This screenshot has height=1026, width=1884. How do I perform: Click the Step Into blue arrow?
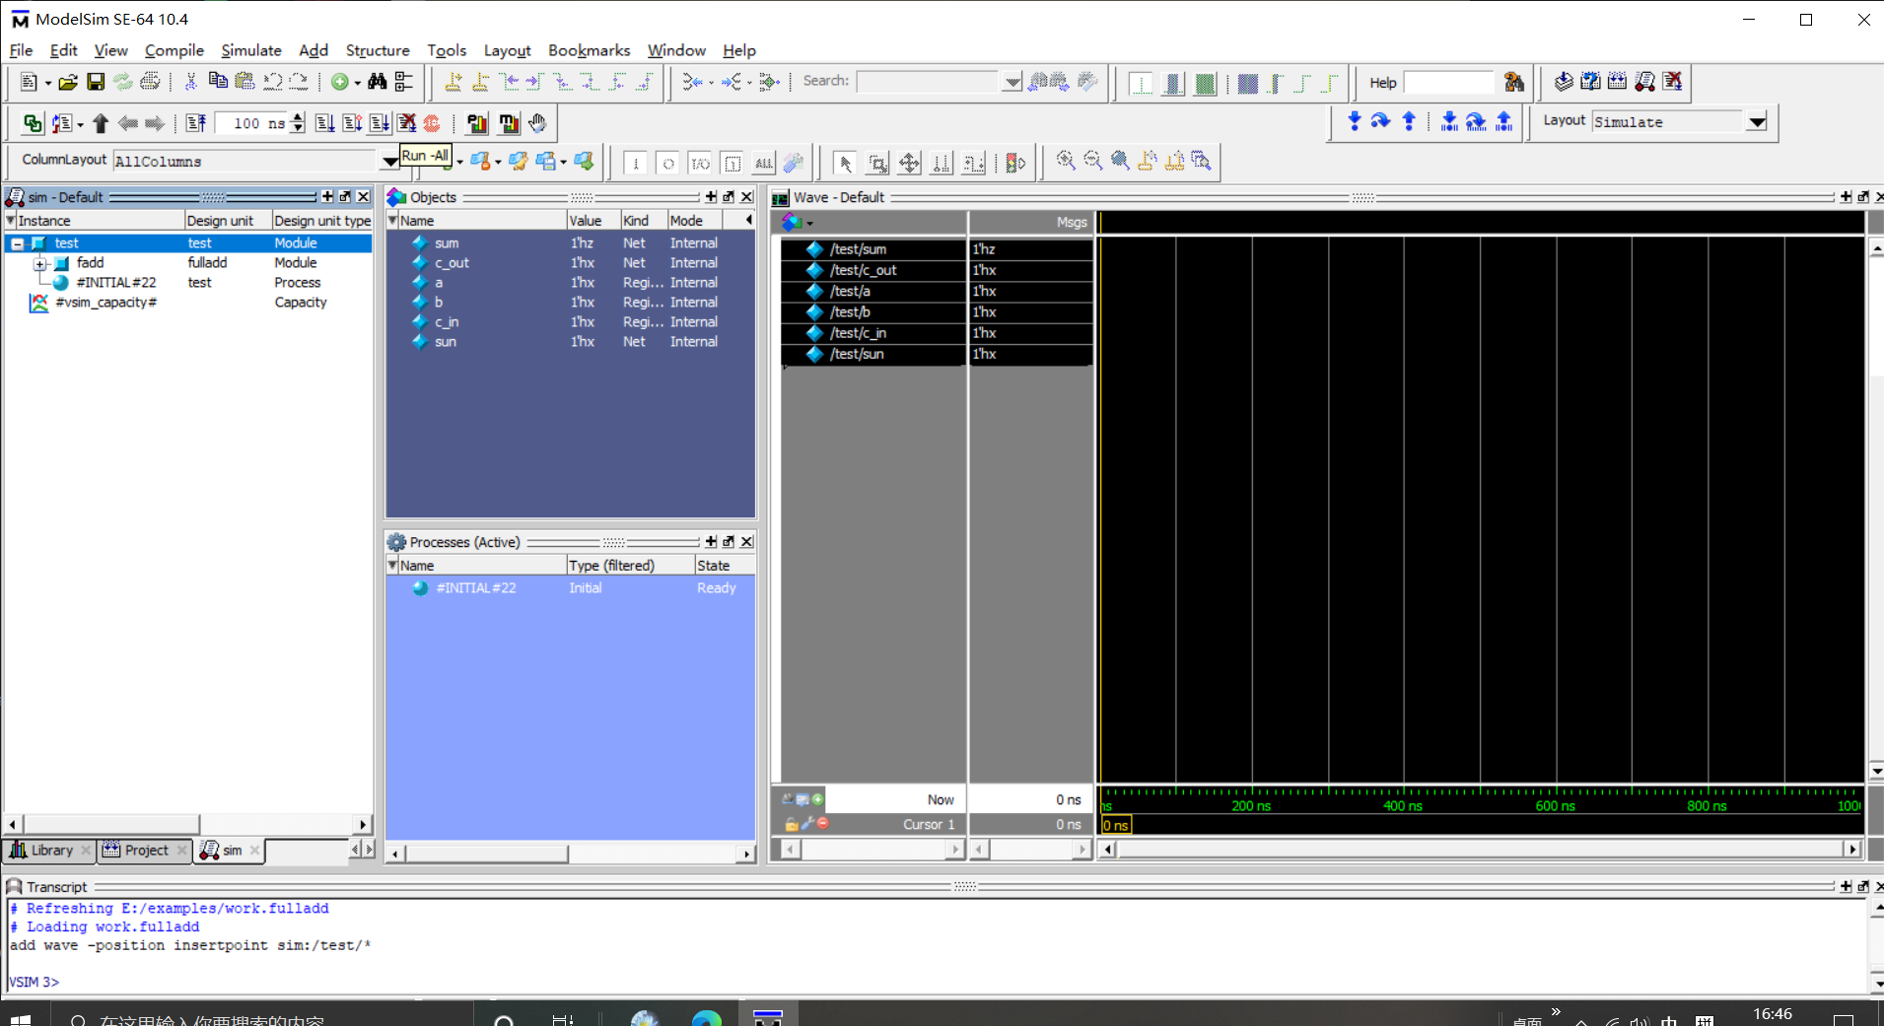tap(1354, 121)
